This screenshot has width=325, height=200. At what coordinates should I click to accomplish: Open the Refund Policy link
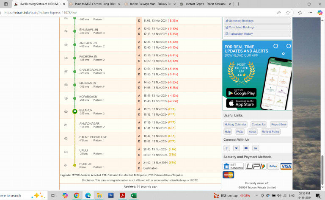[x=270, y=131]
